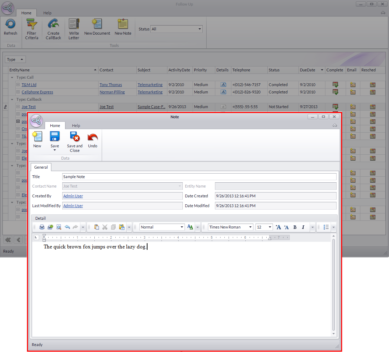Toggle the bullet list button
This screenshot has height=352, width=389.
(326, 227)
